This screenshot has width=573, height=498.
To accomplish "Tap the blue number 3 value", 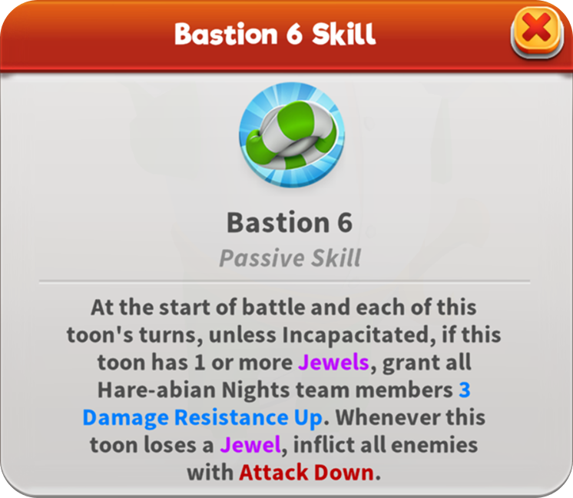I will [465, 390].
